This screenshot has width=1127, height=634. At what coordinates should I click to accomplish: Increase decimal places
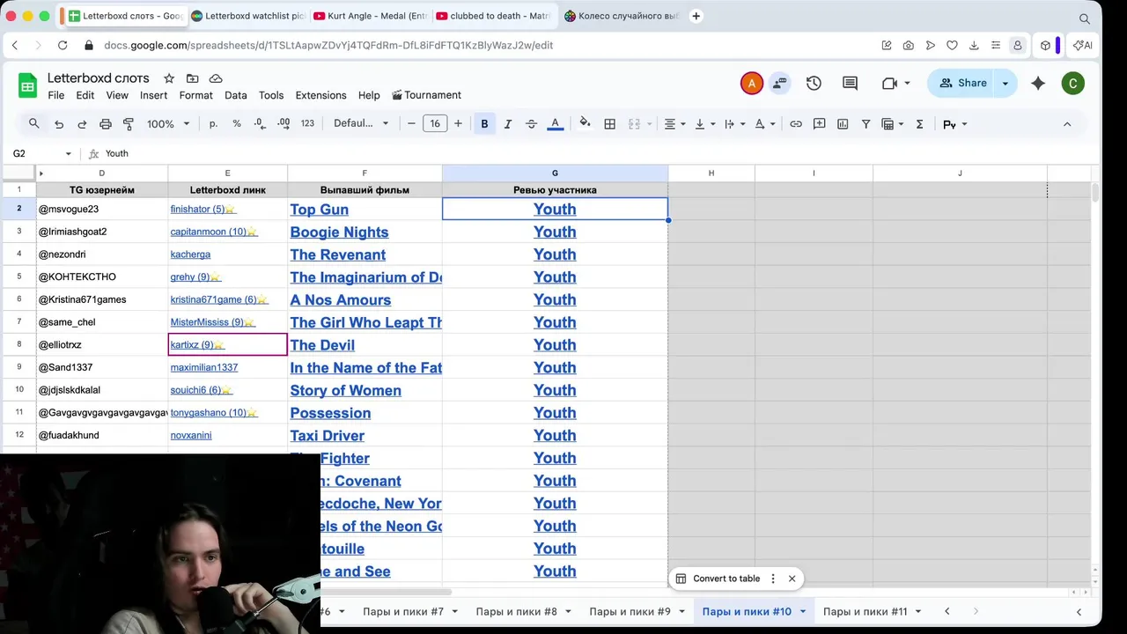click(x=284, y=124)
